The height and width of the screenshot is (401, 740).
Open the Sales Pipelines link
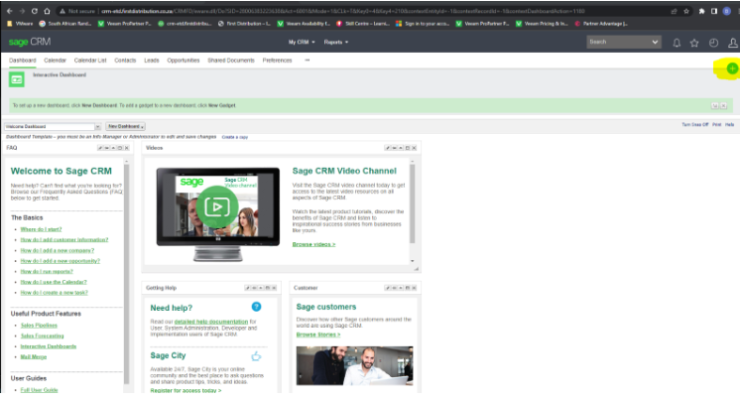coord(39,326)
